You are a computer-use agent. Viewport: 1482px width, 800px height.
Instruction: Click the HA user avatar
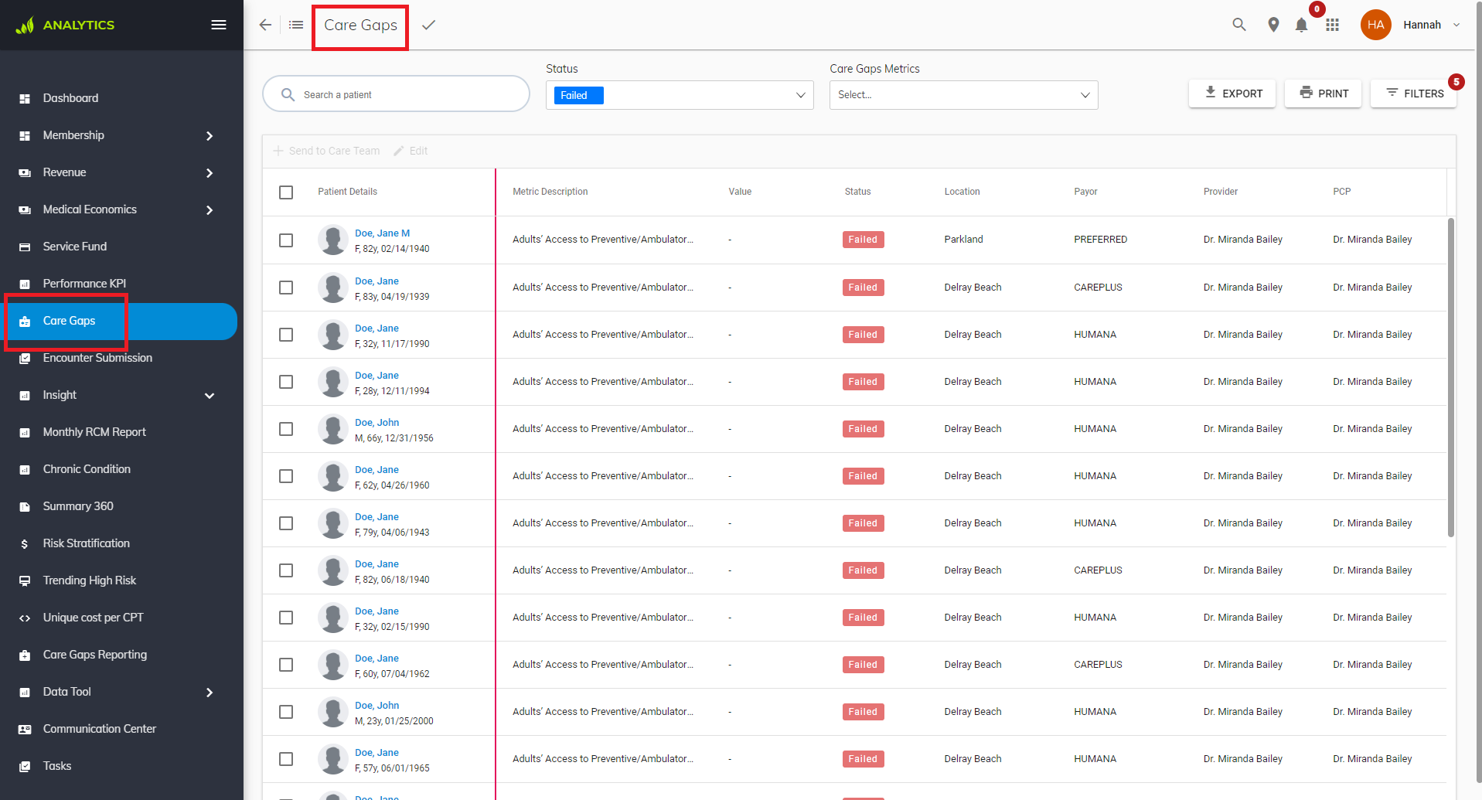click(1375, 25)
